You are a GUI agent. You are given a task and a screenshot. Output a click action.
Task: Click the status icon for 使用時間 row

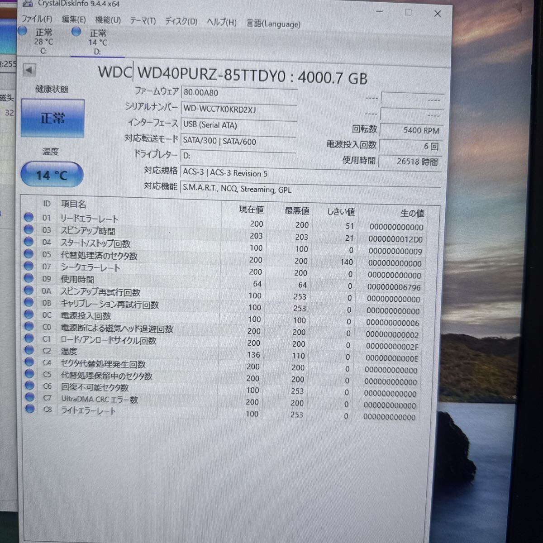click(29, 278)
